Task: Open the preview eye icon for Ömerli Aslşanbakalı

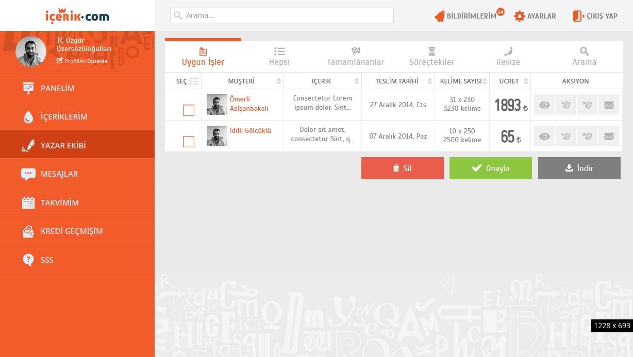Action: [x=544, y=105]
